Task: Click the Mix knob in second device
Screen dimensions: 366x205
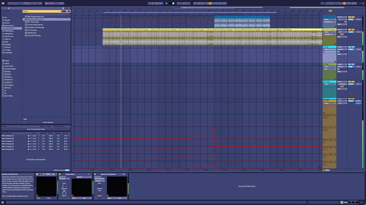Action: pyautogui.click(x=64, y=194)
